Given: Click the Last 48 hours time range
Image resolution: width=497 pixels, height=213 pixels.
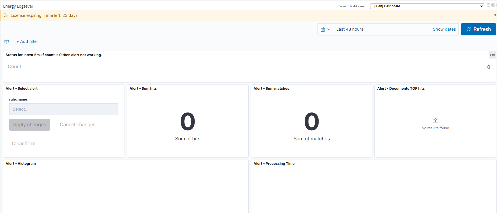Looking at the screenshot, I should tap(350, 29).
